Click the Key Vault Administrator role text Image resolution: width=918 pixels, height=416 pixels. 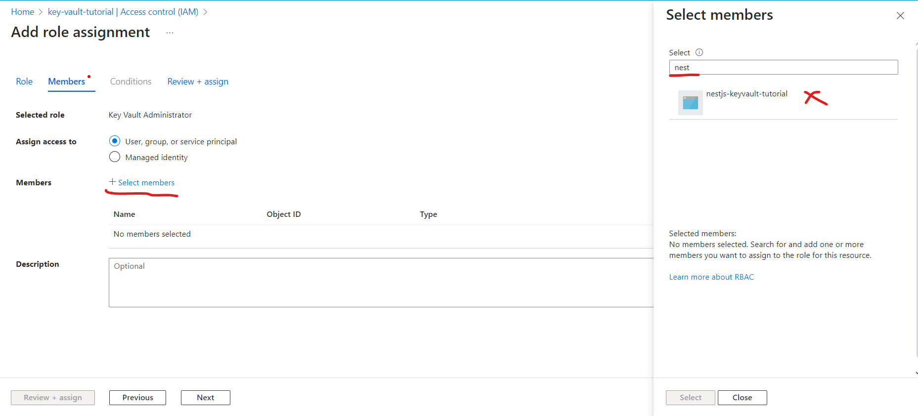pyautogui.click(x=150, y=115)
